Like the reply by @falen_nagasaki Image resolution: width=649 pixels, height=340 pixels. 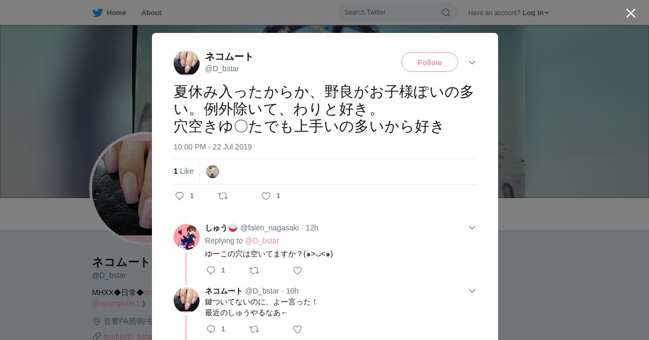(297, 270)
